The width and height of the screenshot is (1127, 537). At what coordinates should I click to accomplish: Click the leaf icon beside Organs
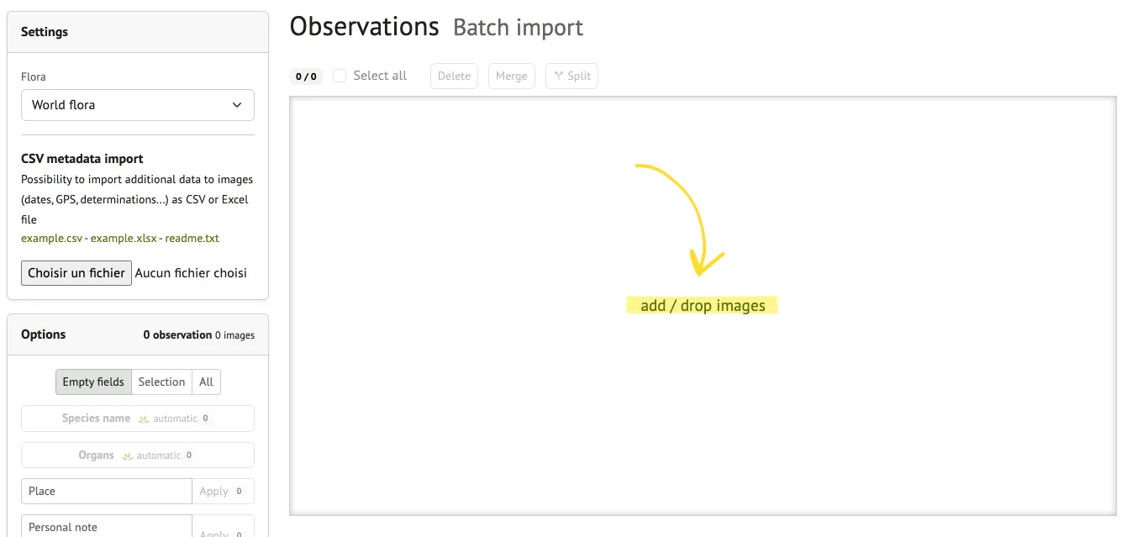click(x=128, y=455)
